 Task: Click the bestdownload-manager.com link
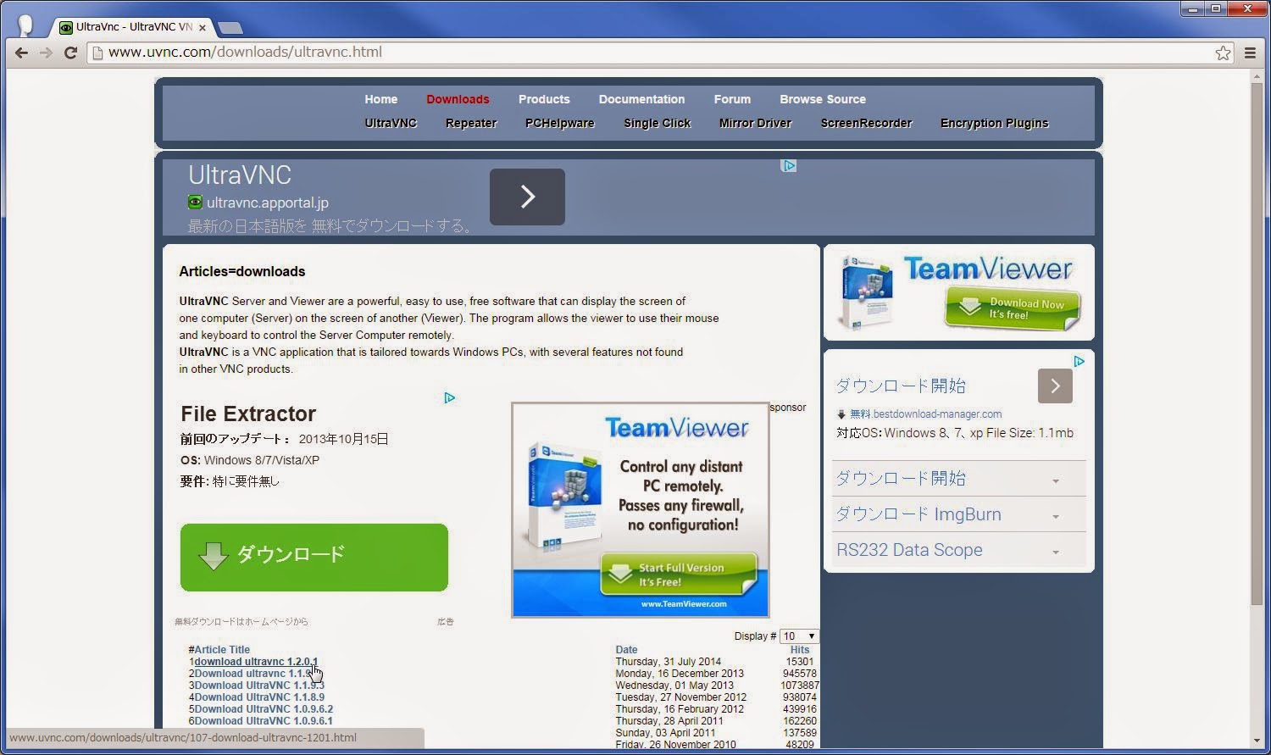point(925,414)
